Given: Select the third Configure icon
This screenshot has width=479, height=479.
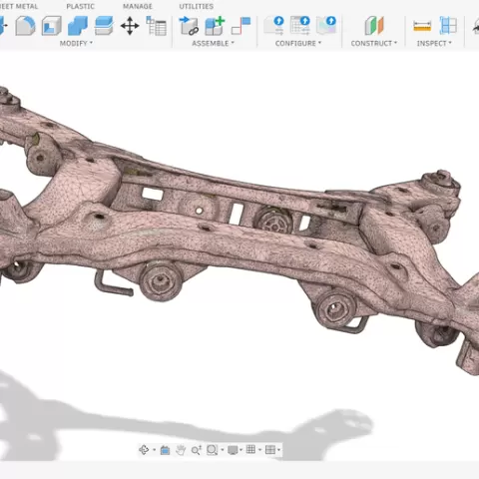Looking at the screenshot, I should click(326, 26).
